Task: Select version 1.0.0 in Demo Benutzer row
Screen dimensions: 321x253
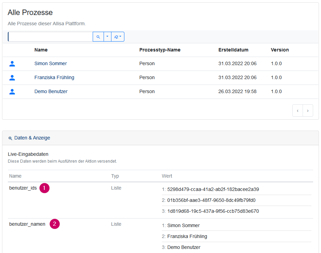Action: pos(276,91)
